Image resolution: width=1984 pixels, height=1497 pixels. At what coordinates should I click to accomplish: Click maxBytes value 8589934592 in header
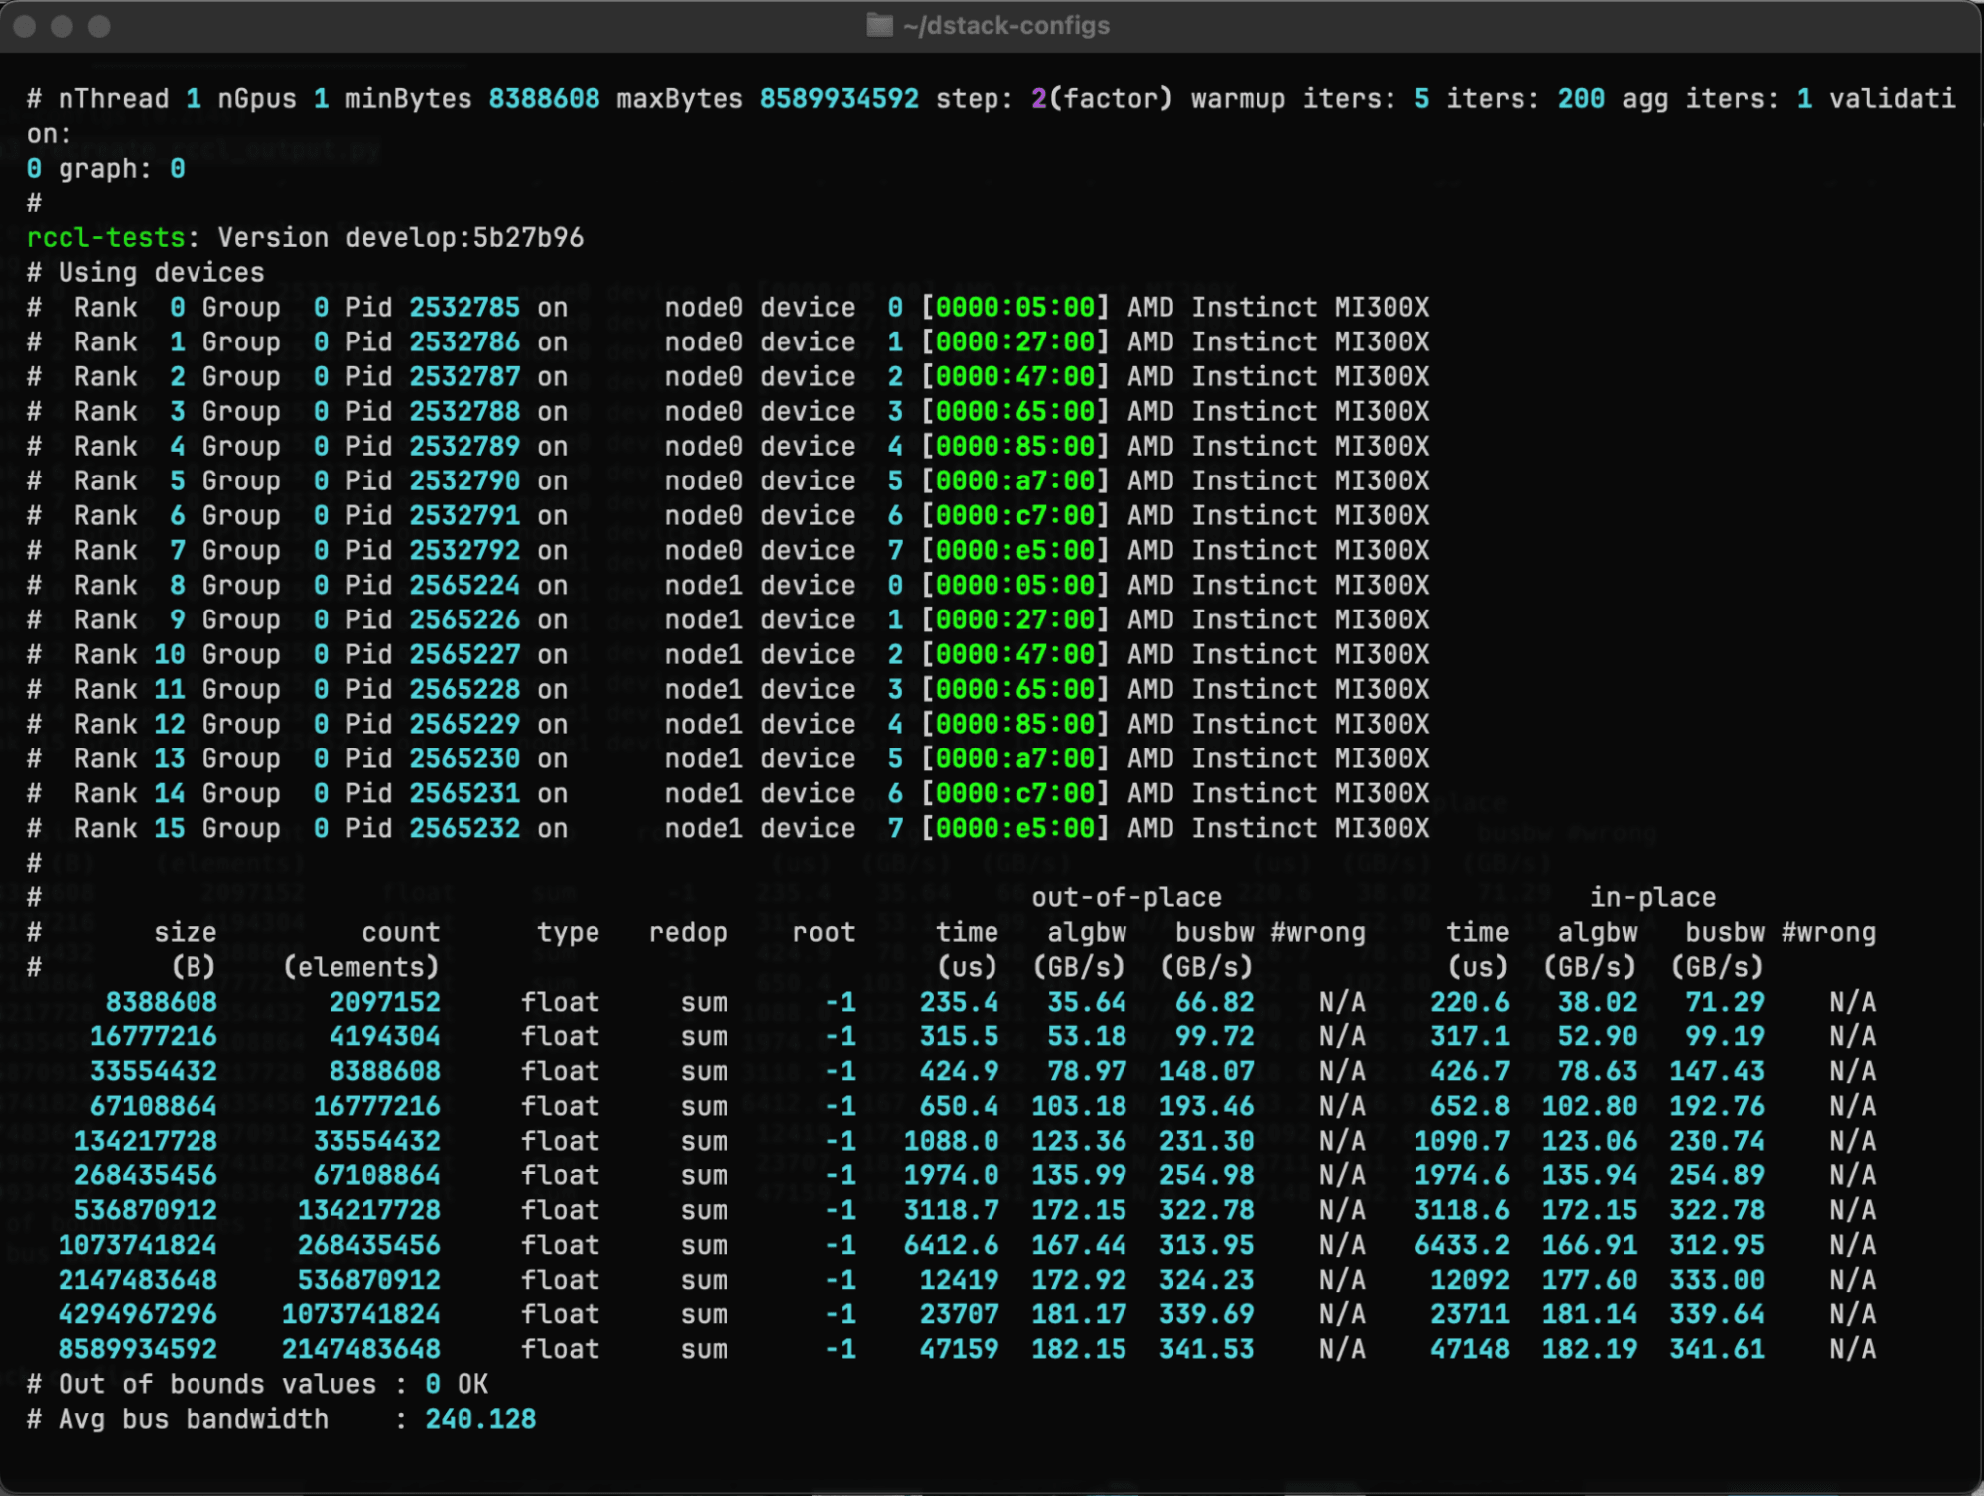[x=840, y=99]
